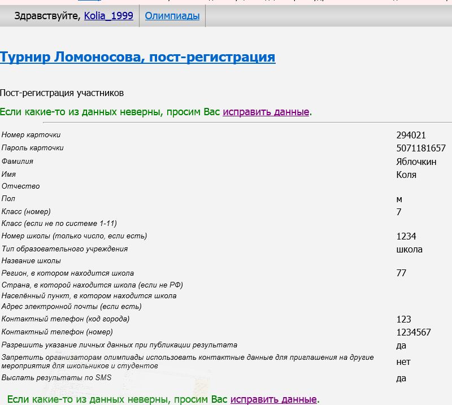Click the card number value 294021
Screen dimensions: 452x405
(411, 135)
